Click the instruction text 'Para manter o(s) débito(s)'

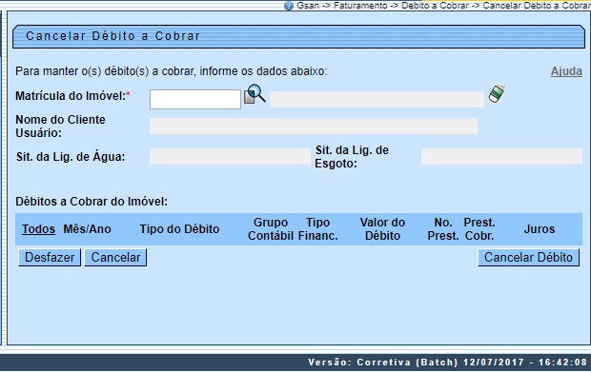[172, 71]
